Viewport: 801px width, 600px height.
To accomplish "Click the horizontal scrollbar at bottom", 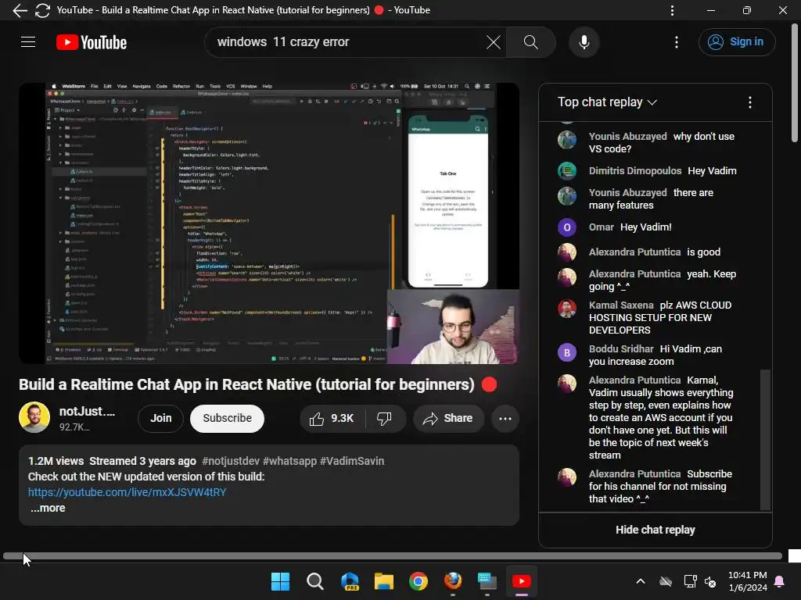I will click(x=393, y=555).
